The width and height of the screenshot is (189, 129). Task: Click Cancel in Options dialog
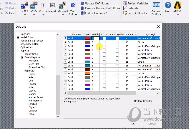point(152,124)
